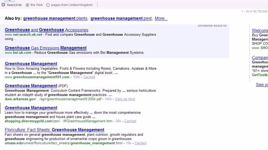Select 'the Web' radio button
The image size is (268, 150).
tap(27, 5)
